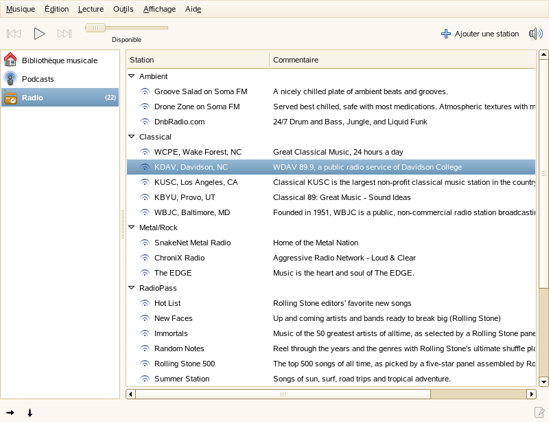
Task: Collapse the Metal/Rock genre group
Action: (x=131, y=227)
